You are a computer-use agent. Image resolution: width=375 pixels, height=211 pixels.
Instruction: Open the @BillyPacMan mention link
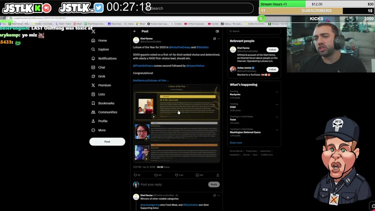191,205
